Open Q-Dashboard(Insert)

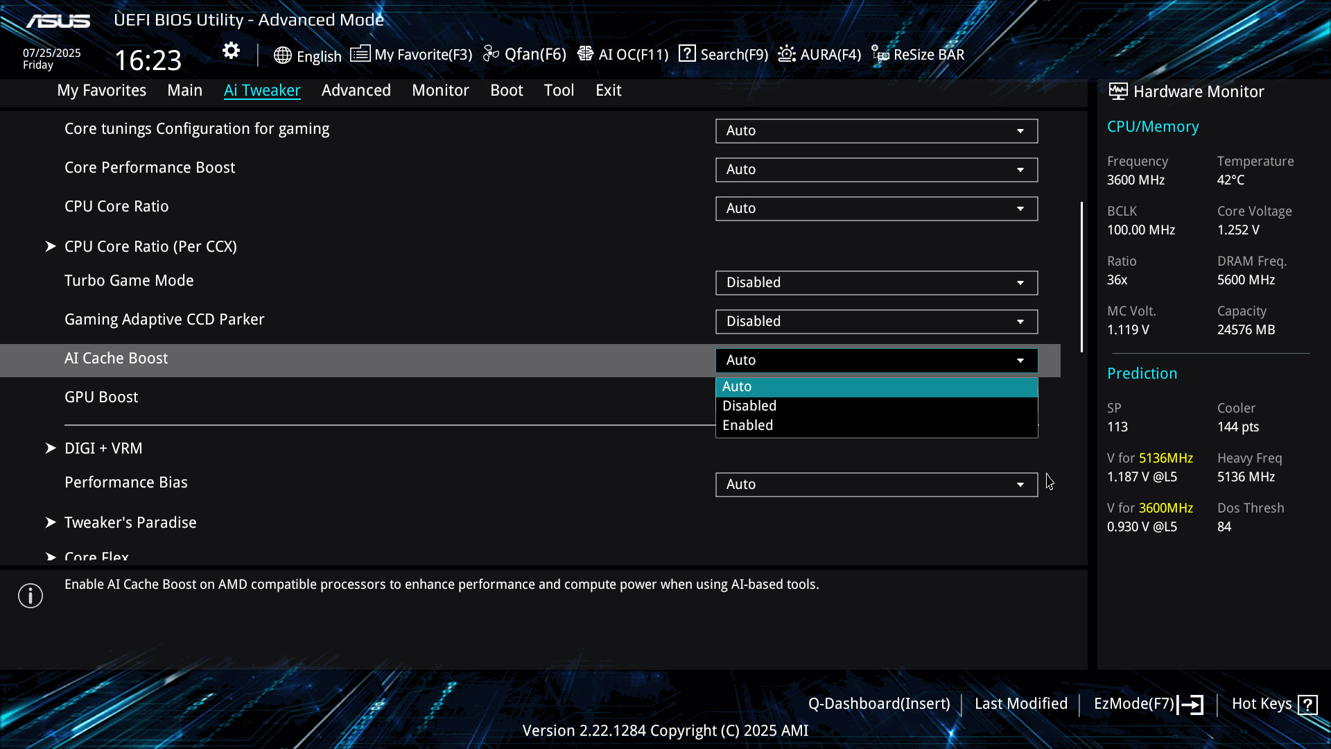tap(879, 704)
